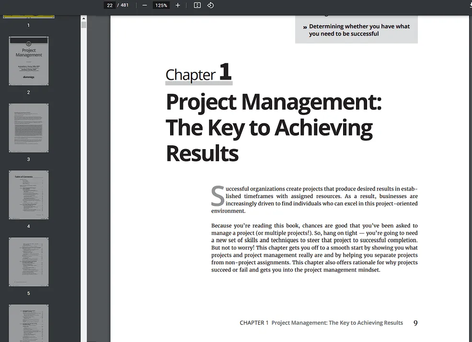This screenshot has height=342, width=472.
Task: Go to the page 5 thumbnail
Action: click(29, 262)
